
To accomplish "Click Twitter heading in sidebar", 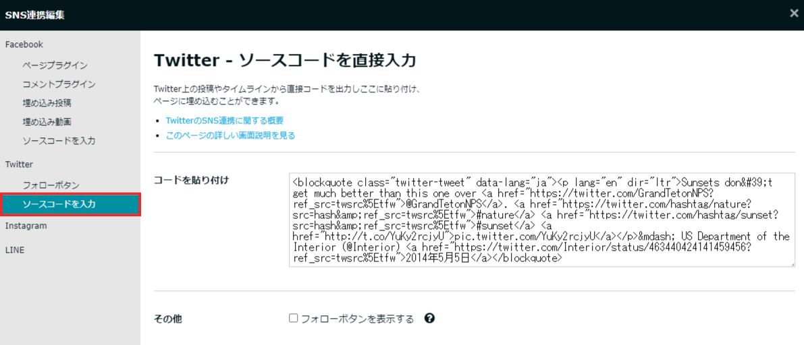I will pyautogui.click(x=19, y=164).
